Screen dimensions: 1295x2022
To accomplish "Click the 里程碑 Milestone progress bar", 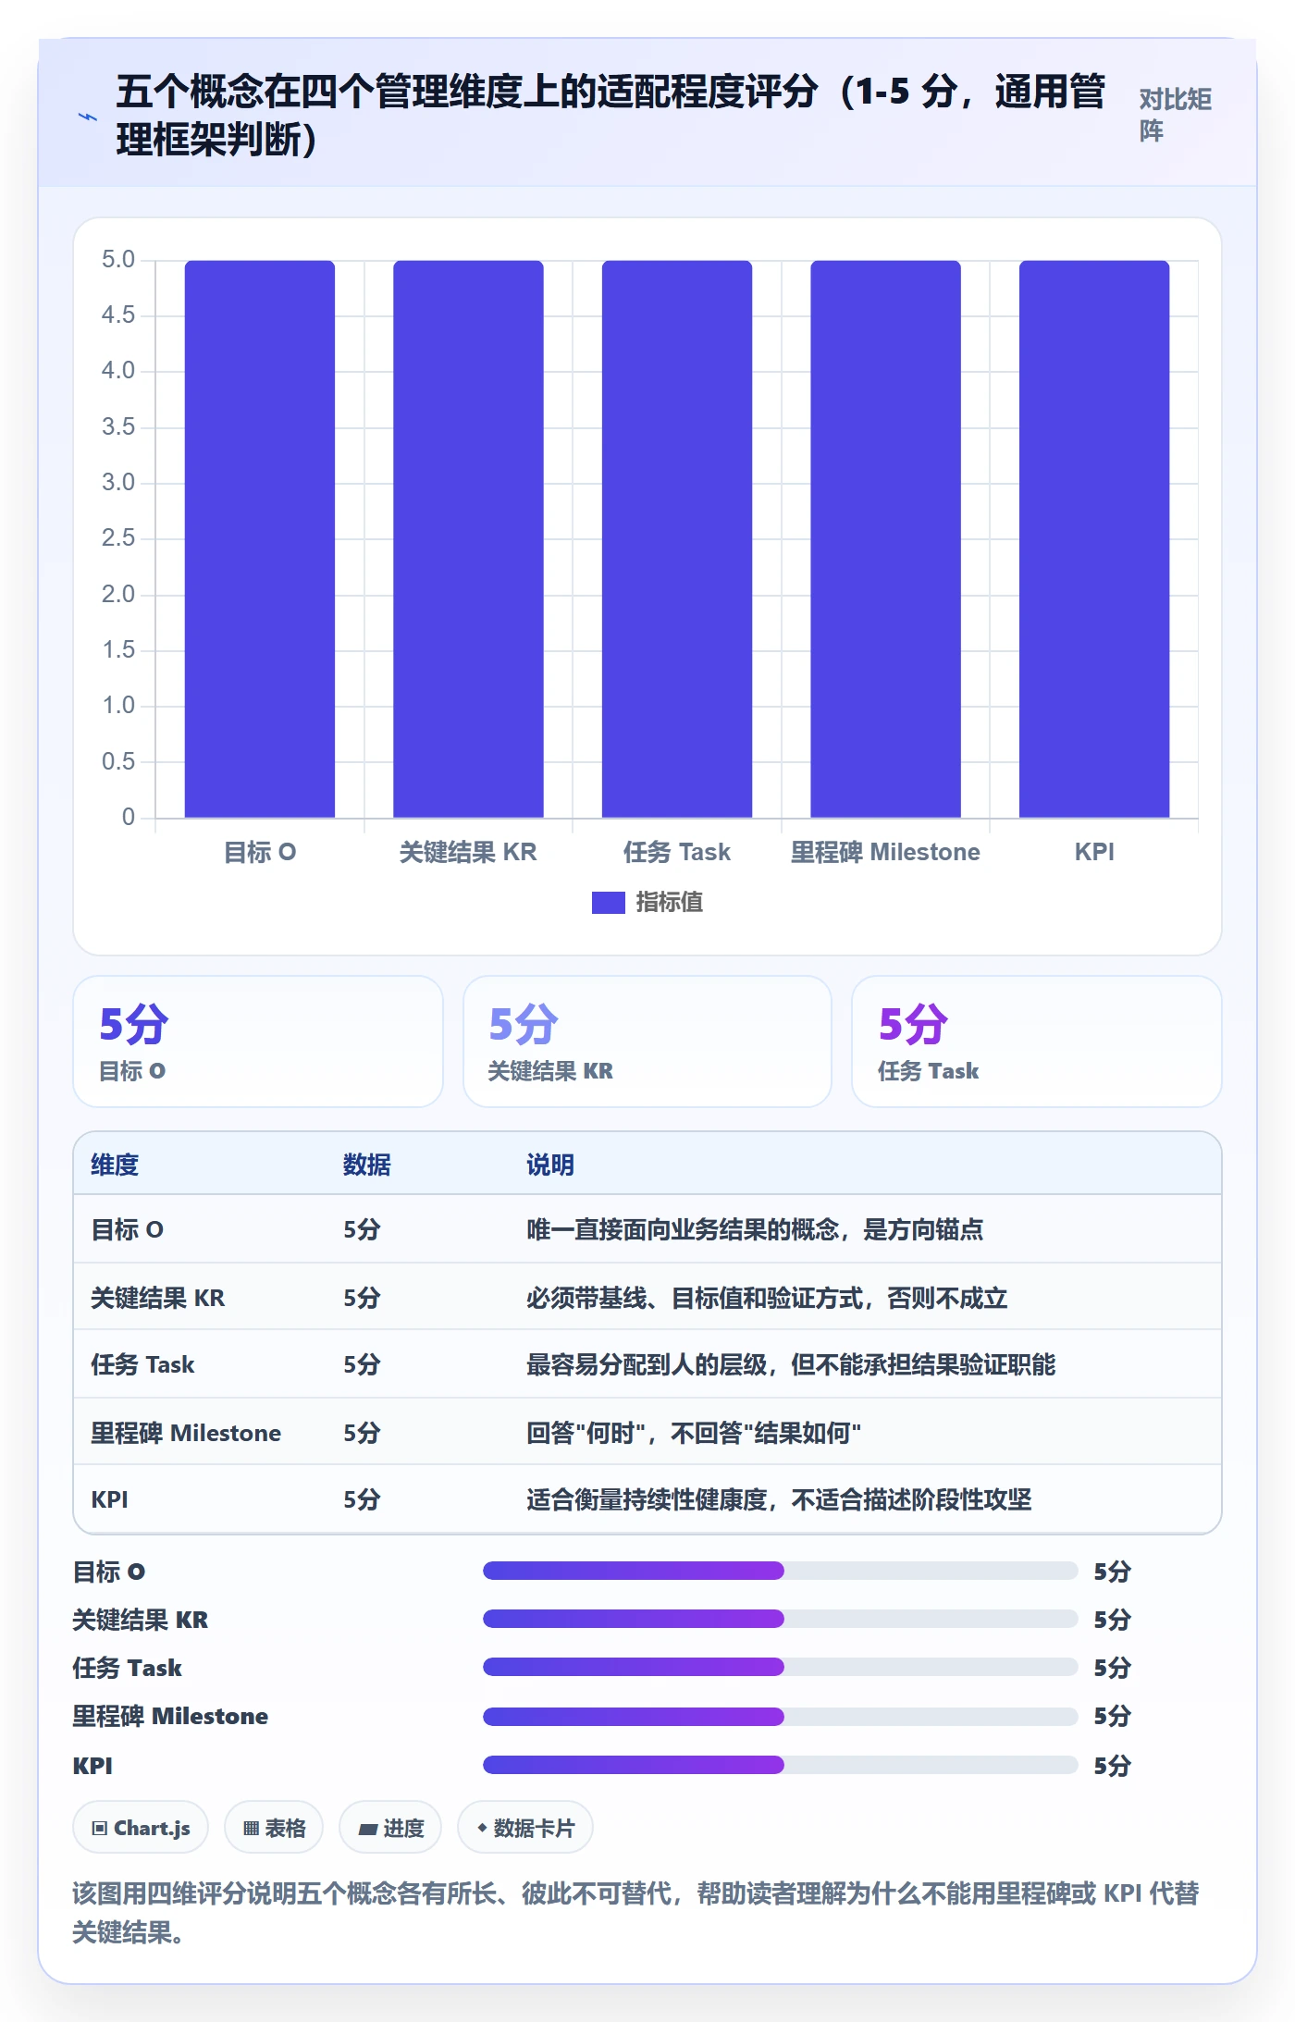I will tap(780, 1717).
